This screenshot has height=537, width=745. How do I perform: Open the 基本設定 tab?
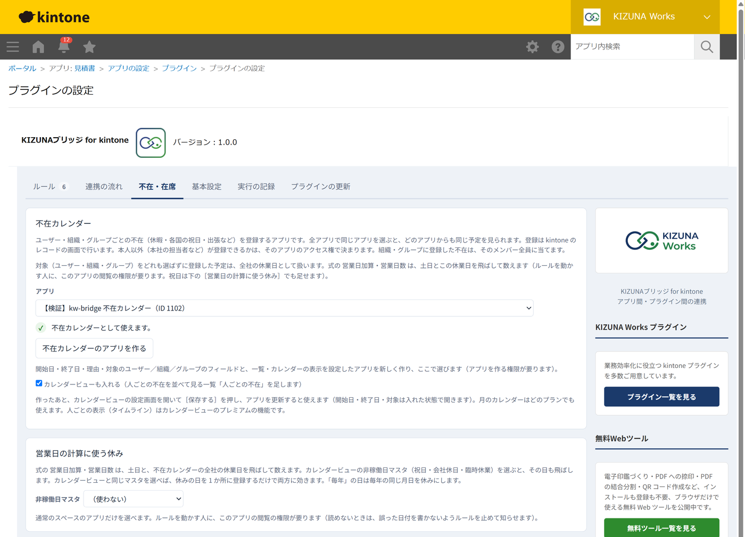point(206,187)
